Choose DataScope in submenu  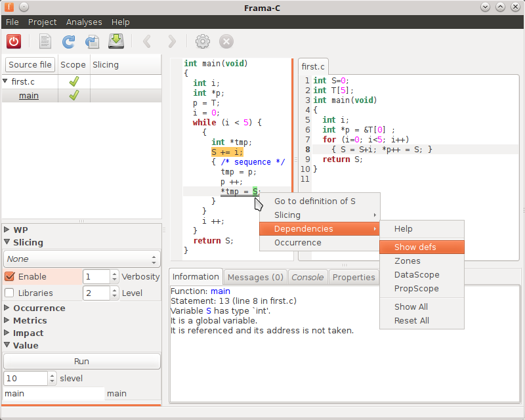point(422,275)
